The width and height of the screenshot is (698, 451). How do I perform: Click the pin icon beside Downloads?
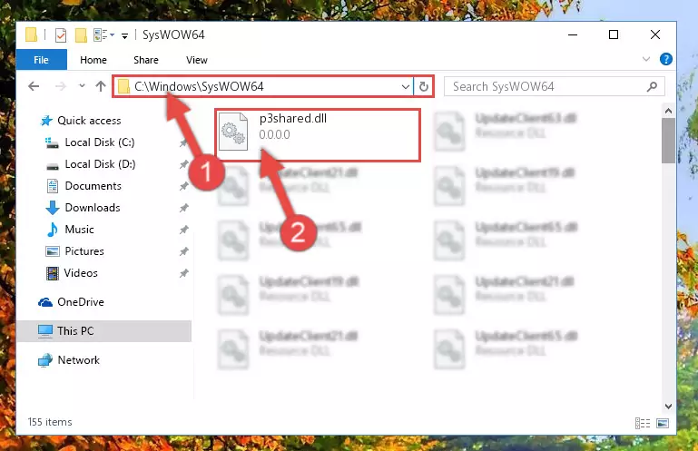click(184, 208)
